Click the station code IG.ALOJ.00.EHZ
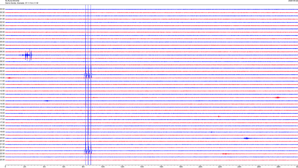This screenshot has height=168, width=298. pos(12,1)
